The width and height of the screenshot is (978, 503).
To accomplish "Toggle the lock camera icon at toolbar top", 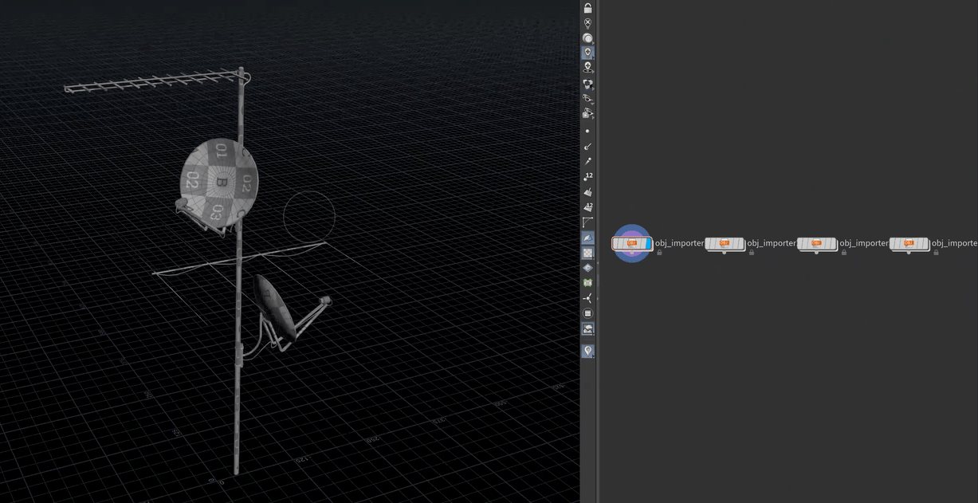I will [588, 8].
